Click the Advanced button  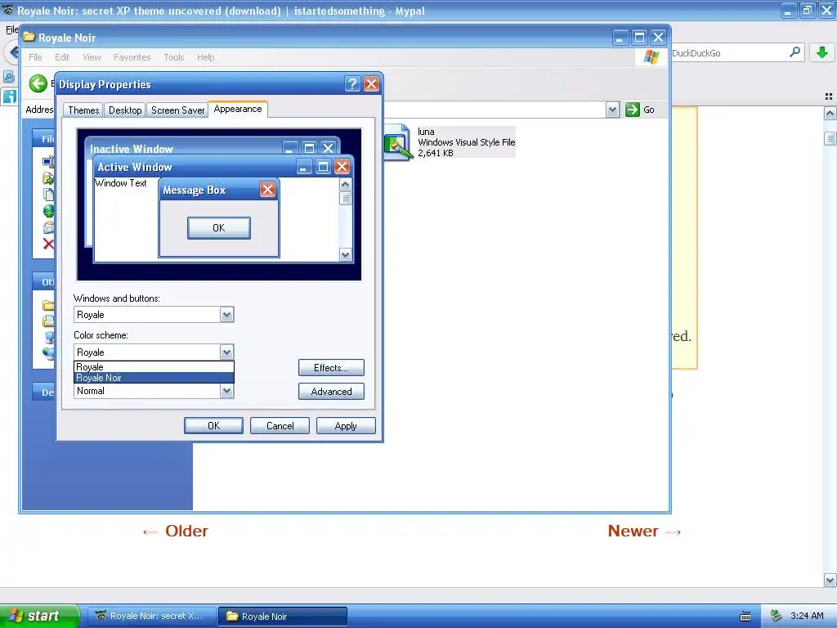(331, 392)
